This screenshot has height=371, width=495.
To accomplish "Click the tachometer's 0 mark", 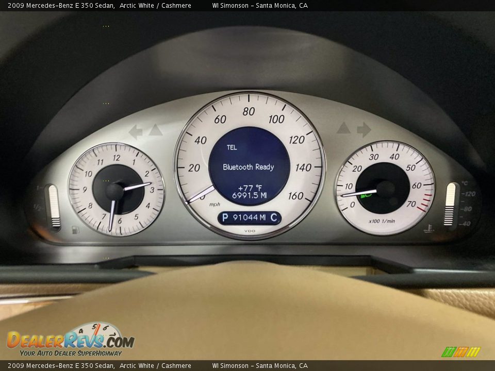I will [353, 205].
